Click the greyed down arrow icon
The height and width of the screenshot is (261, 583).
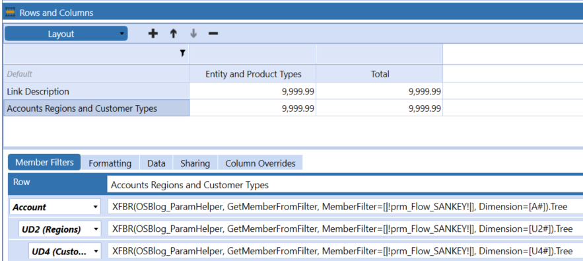[193, 34]
